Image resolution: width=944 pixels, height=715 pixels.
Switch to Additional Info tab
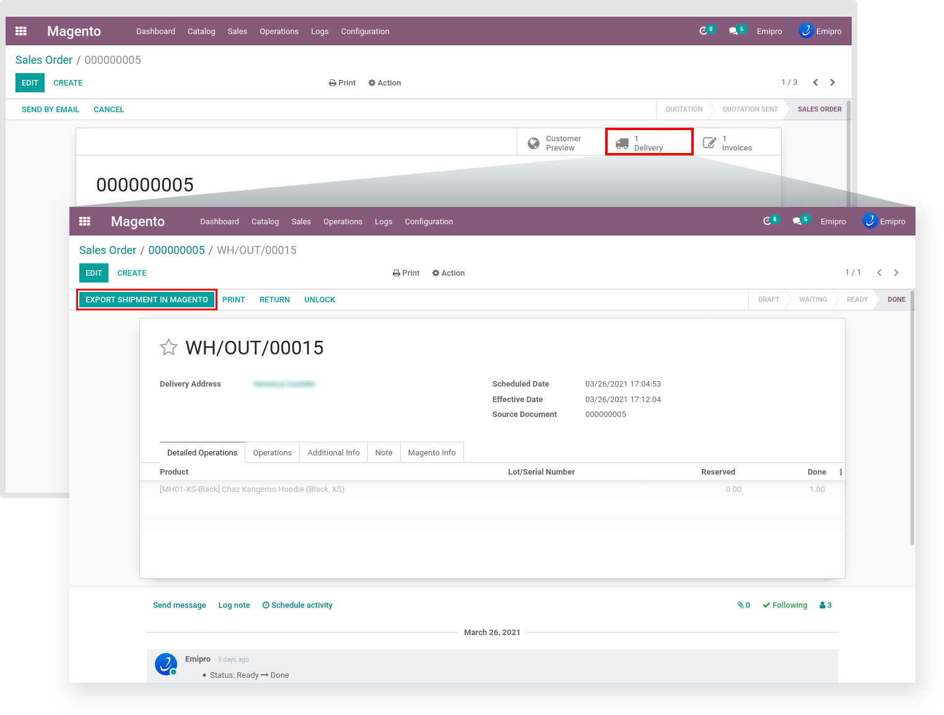click(x=333, y=453)
